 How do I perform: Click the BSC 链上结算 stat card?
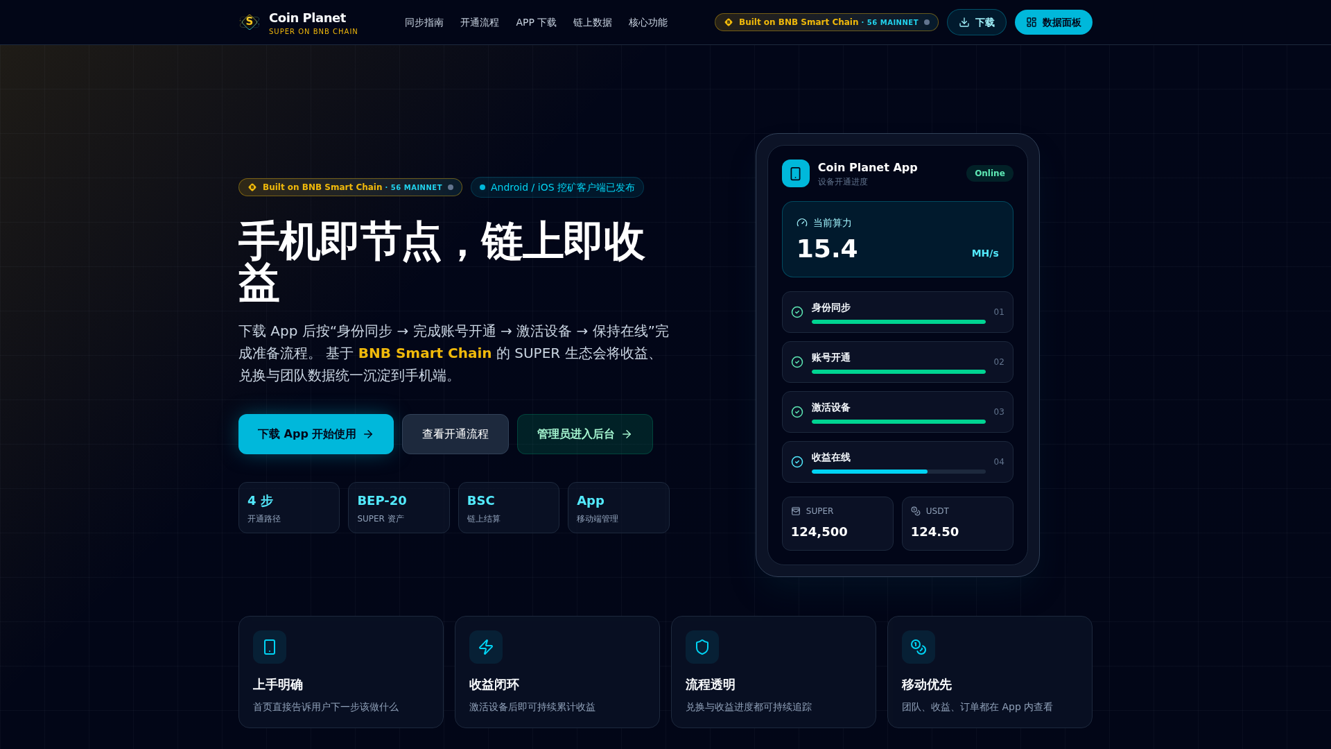(509, 508)
